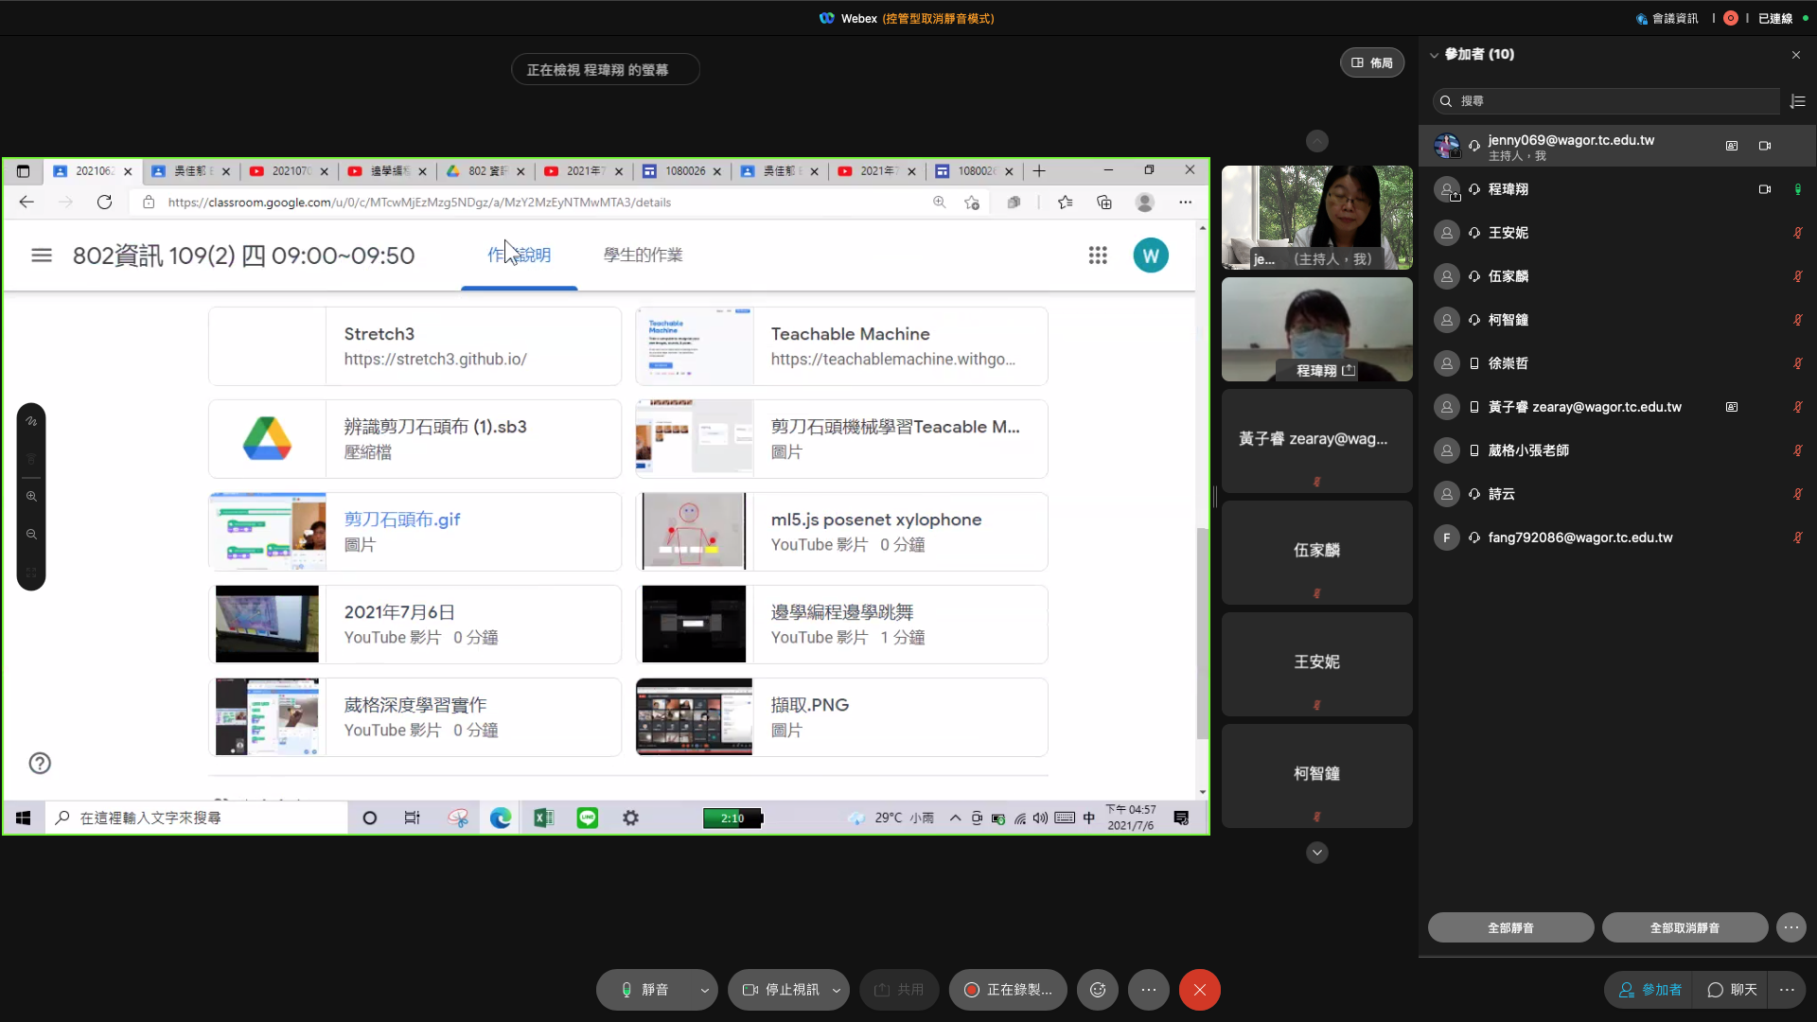This screenshot has width=1817, height=1022.
Task: Switch to participants (參加者) panel tab
Action: tap(1649, 990)
